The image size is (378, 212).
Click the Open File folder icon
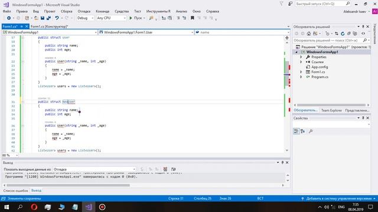[x=36, y=18]
